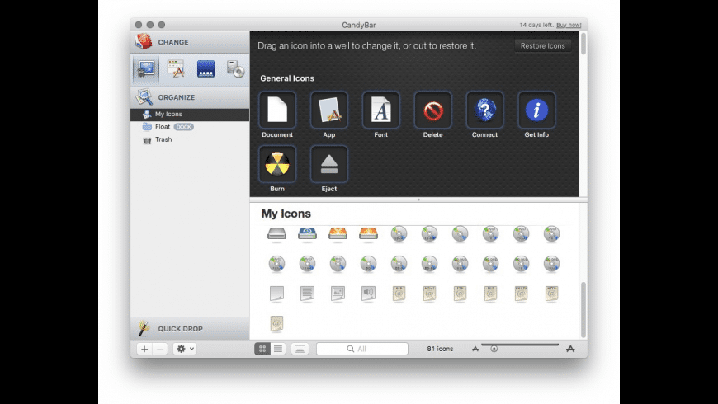Switch to list view

[x=278, y=349]
